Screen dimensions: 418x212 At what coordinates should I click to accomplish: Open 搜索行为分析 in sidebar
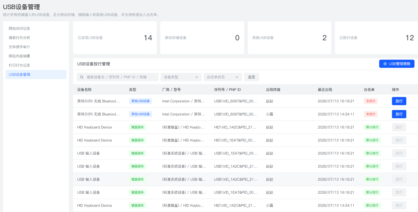coord(19,38)
